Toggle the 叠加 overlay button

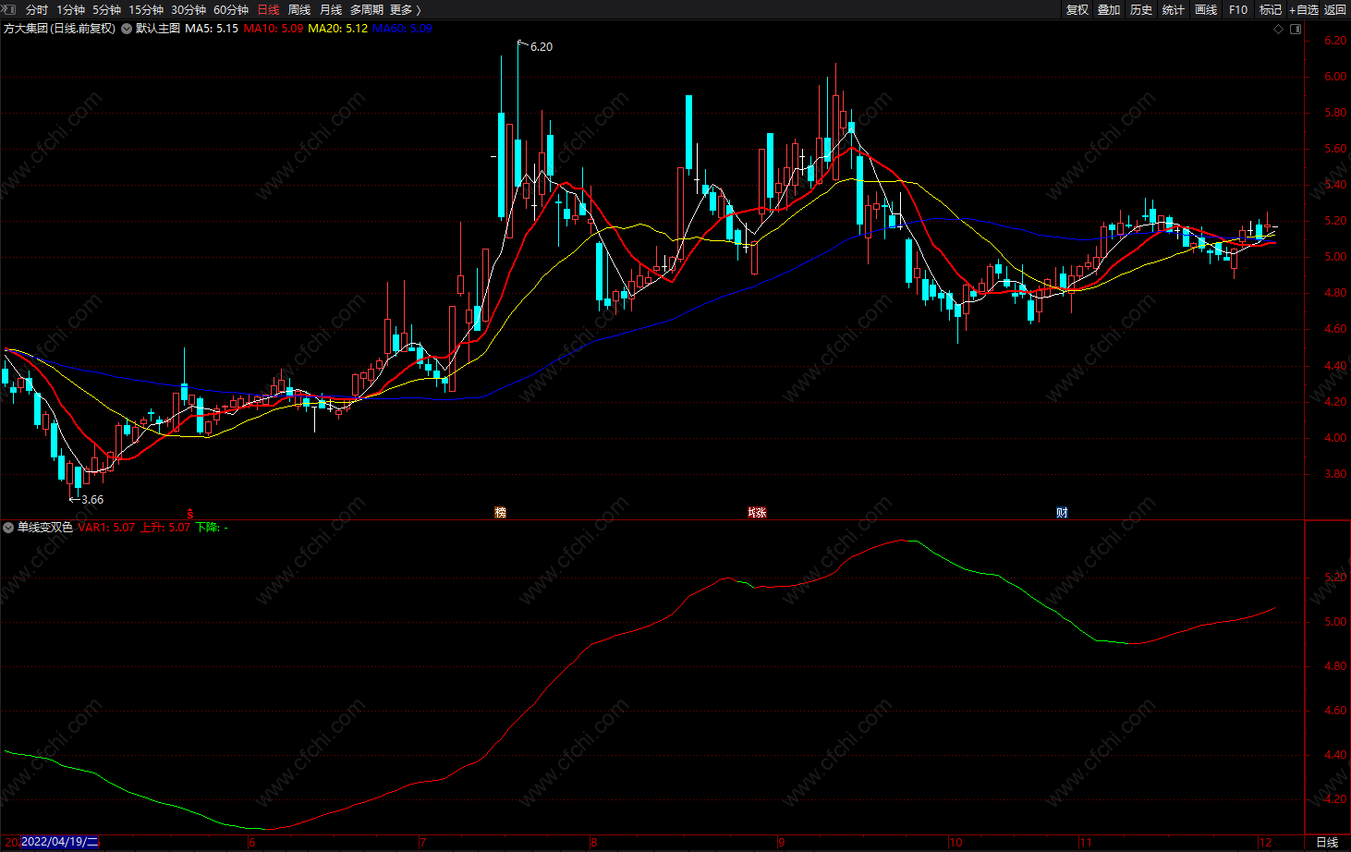tap(1109, 9)
